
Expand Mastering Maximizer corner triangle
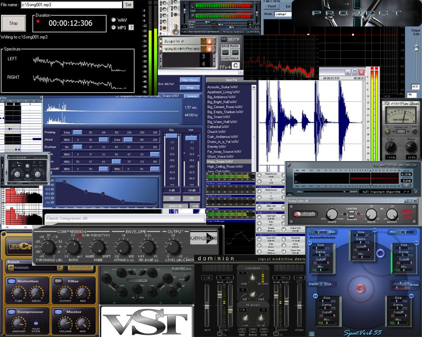[289, 165]
